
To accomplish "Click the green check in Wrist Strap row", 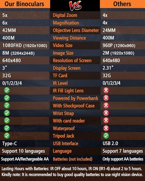I will (7, 113).
